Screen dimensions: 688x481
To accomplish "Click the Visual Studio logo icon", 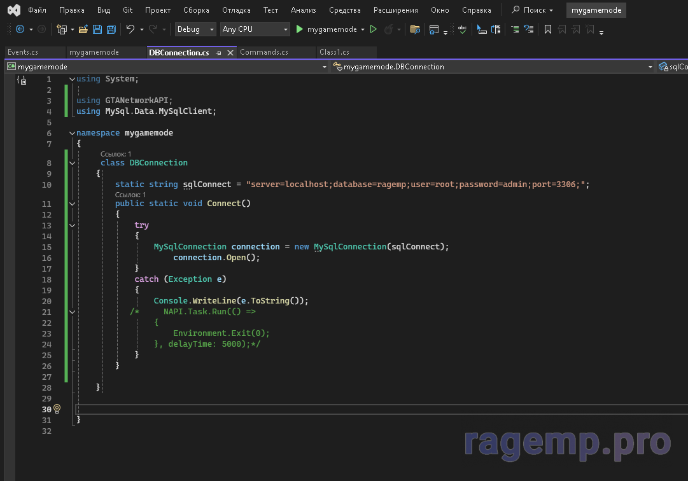I will [14, 10].
